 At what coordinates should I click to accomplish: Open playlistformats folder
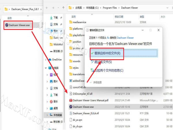tap(77, 35)
